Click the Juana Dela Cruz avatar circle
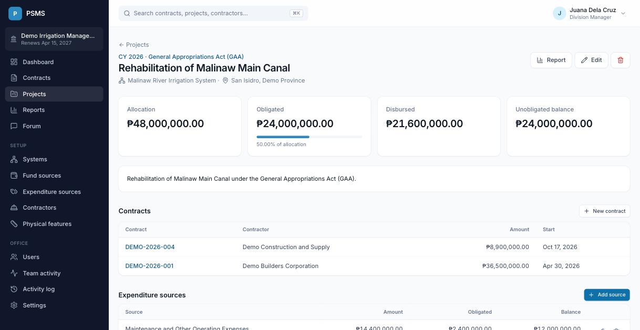640x330 pixels. coord(559,13)
